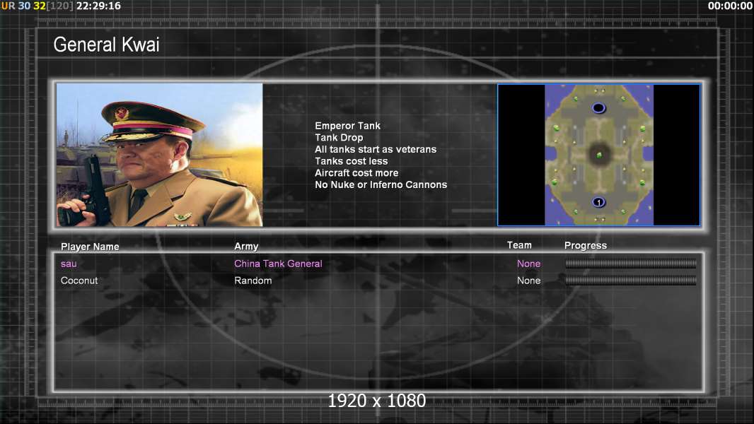
Task: Click the map preview thumbnail
Action: (x=598, y=155)
